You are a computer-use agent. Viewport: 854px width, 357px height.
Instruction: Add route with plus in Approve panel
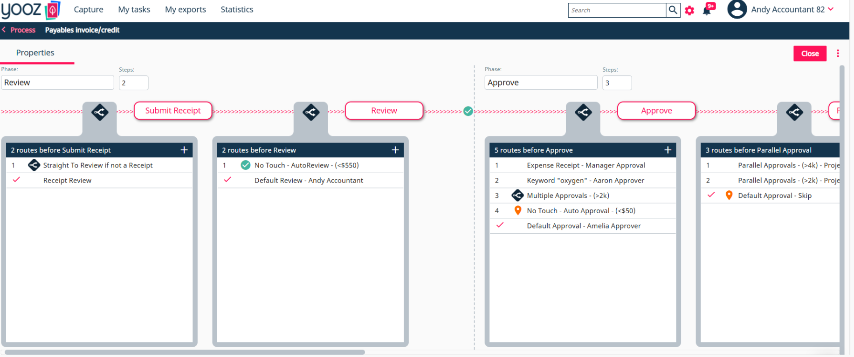(668, 150)
